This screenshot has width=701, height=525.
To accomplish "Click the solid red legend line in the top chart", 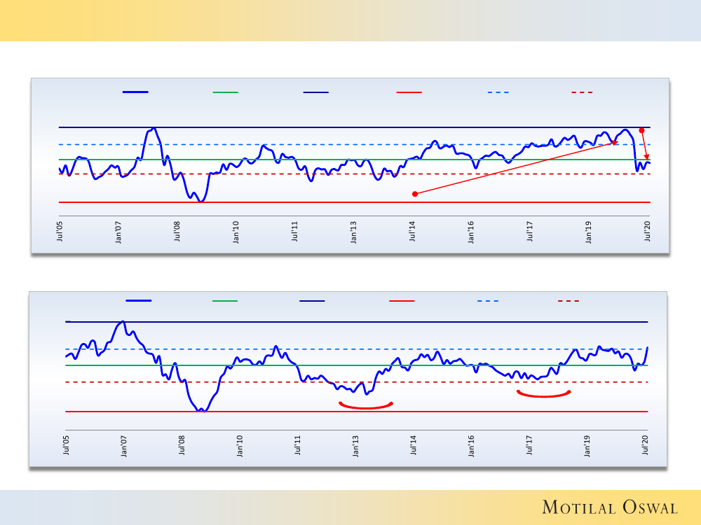I will tap(409, 92).
